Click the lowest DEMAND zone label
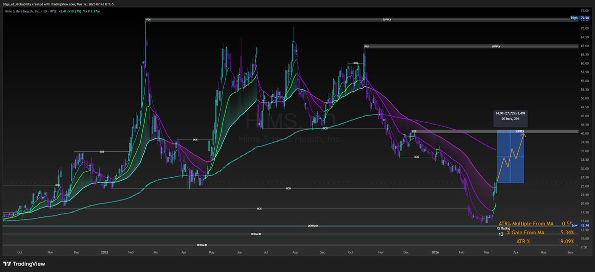Viewport: 595px width, 272px height. tap(202, 245)
